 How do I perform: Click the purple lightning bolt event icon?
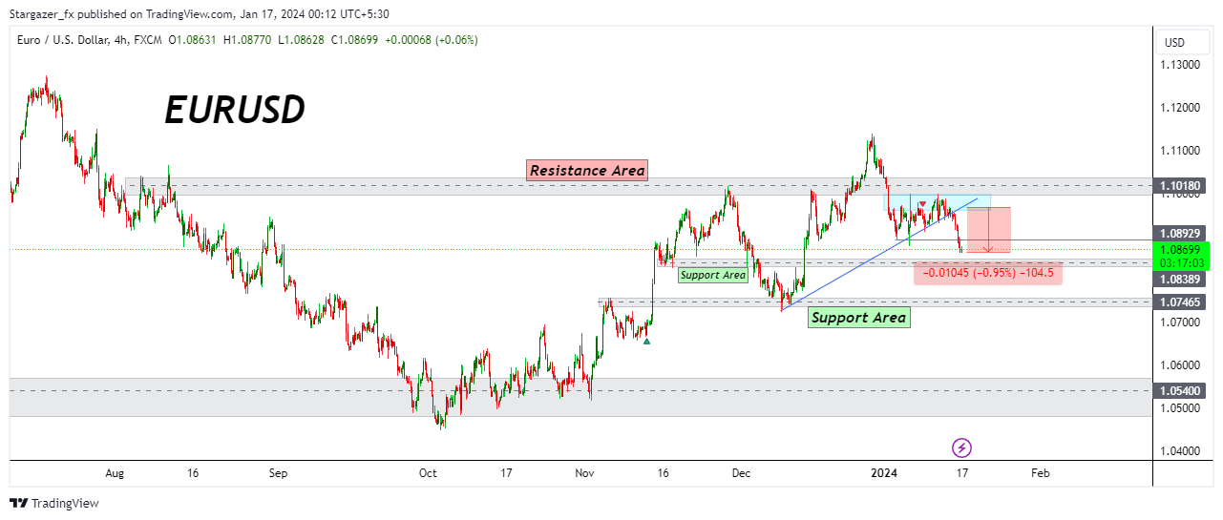(x=962, y=447)
